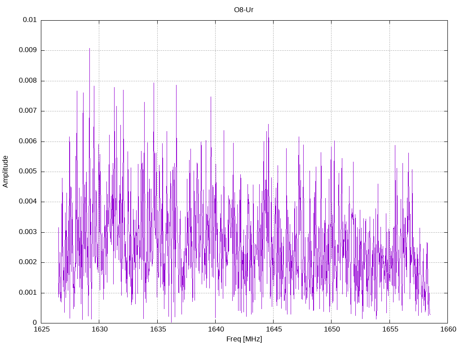This screenshot has width=460, height=345.
Task: Click y-axis tick label 0.008
Action: tap(27, 80)
